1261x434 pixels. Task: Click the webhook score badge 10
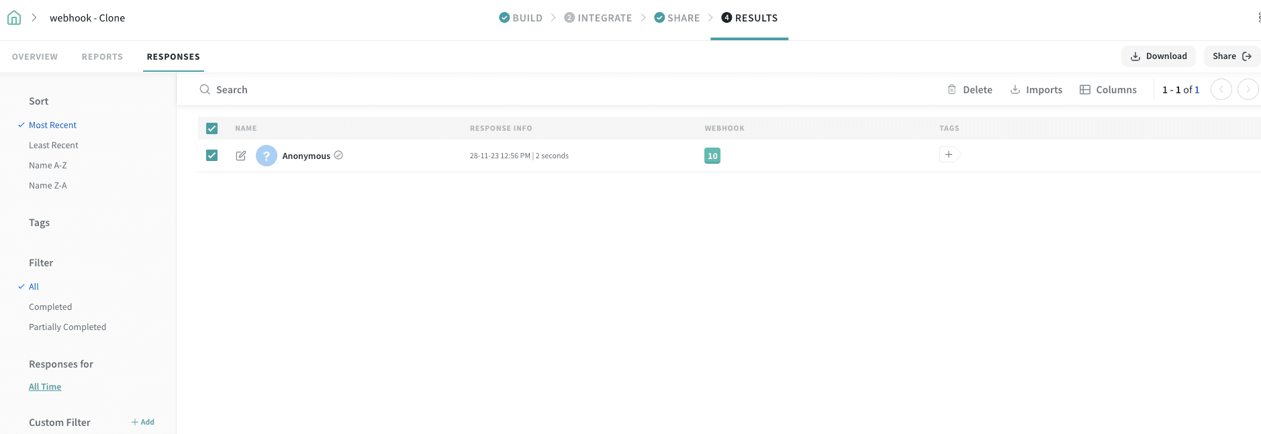point(712,156)
